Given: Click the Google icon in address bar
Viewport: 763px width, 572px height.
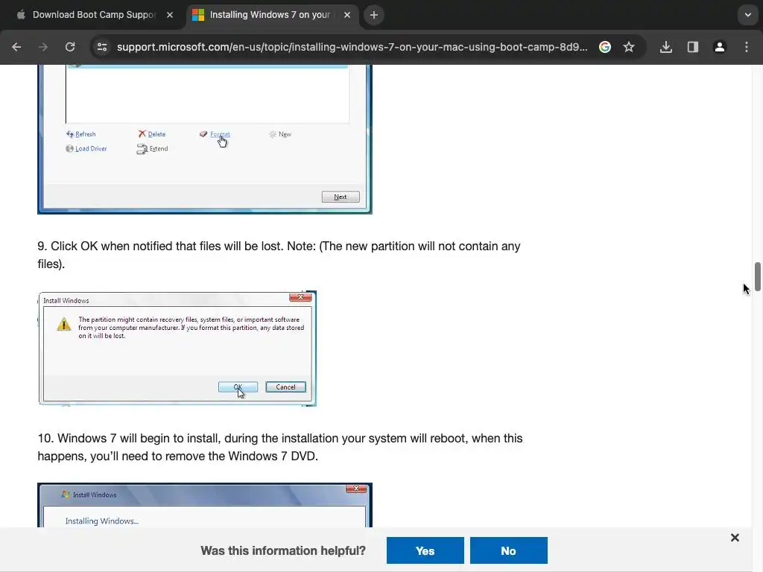Looking at the screenshot, I should (x=605, y=47).
